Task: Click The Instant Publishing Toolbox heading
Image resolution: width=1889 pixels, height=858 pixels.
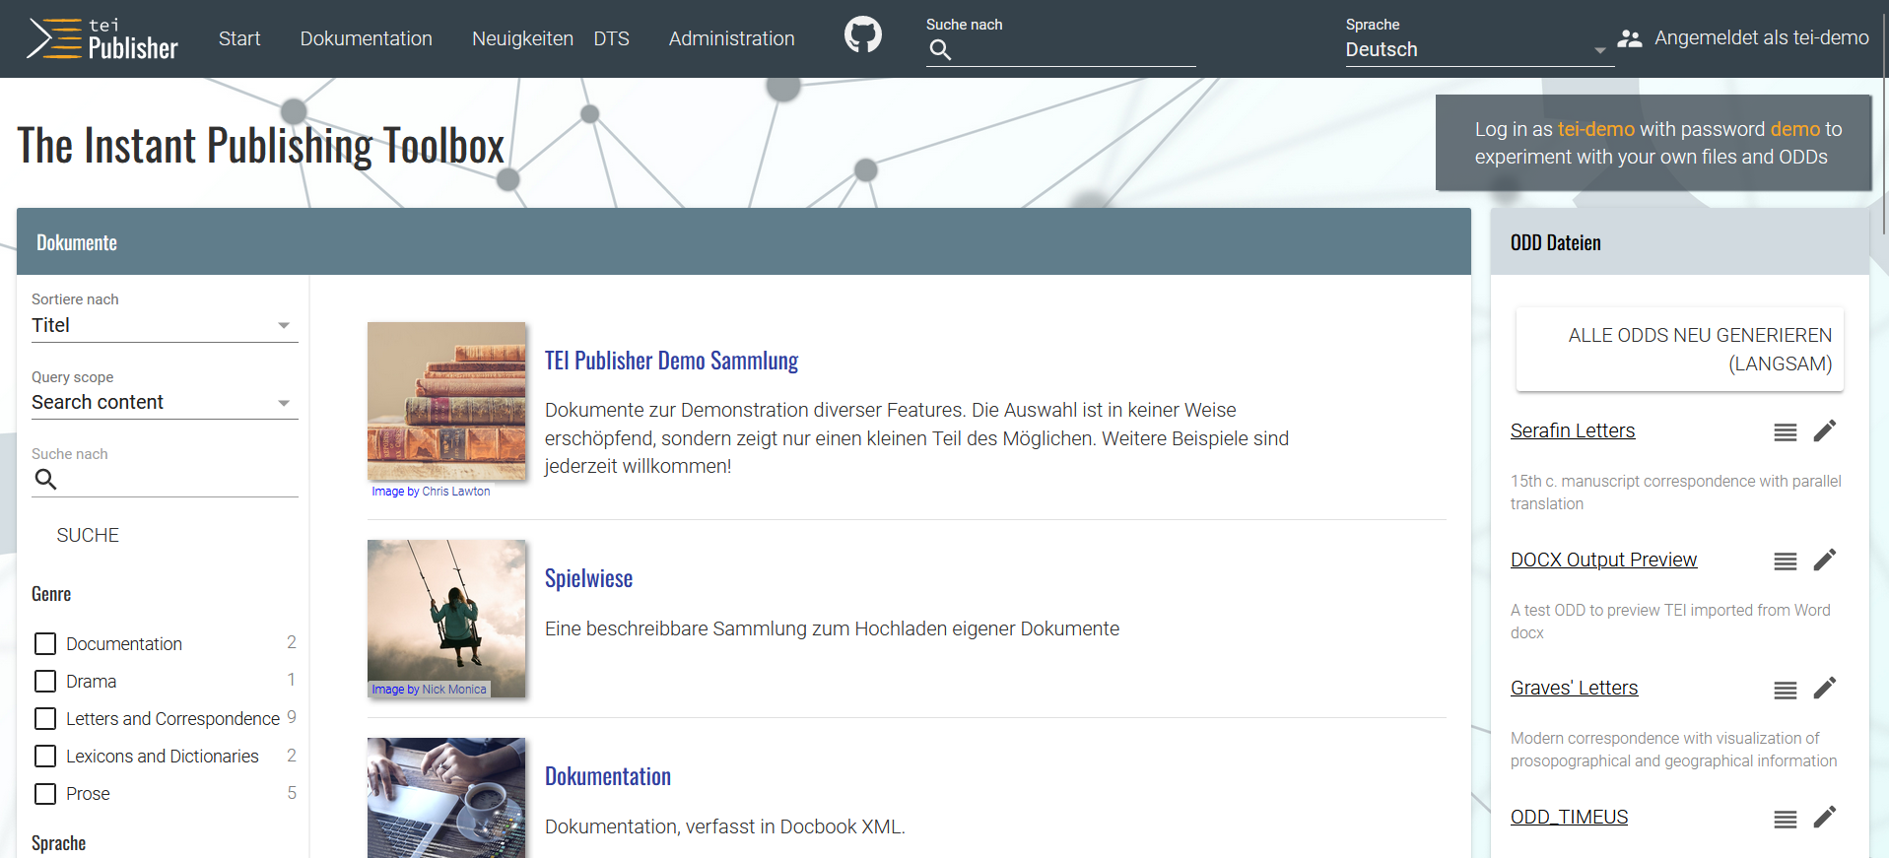Action: 260,146
